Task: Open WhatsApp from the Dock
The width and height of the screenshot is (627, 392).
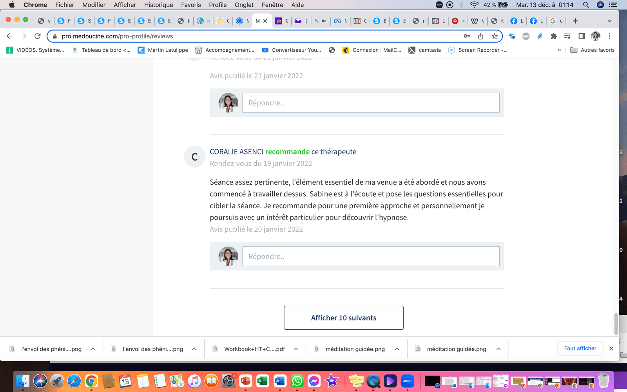Action: pyautogui.click(x=297, y=381)
